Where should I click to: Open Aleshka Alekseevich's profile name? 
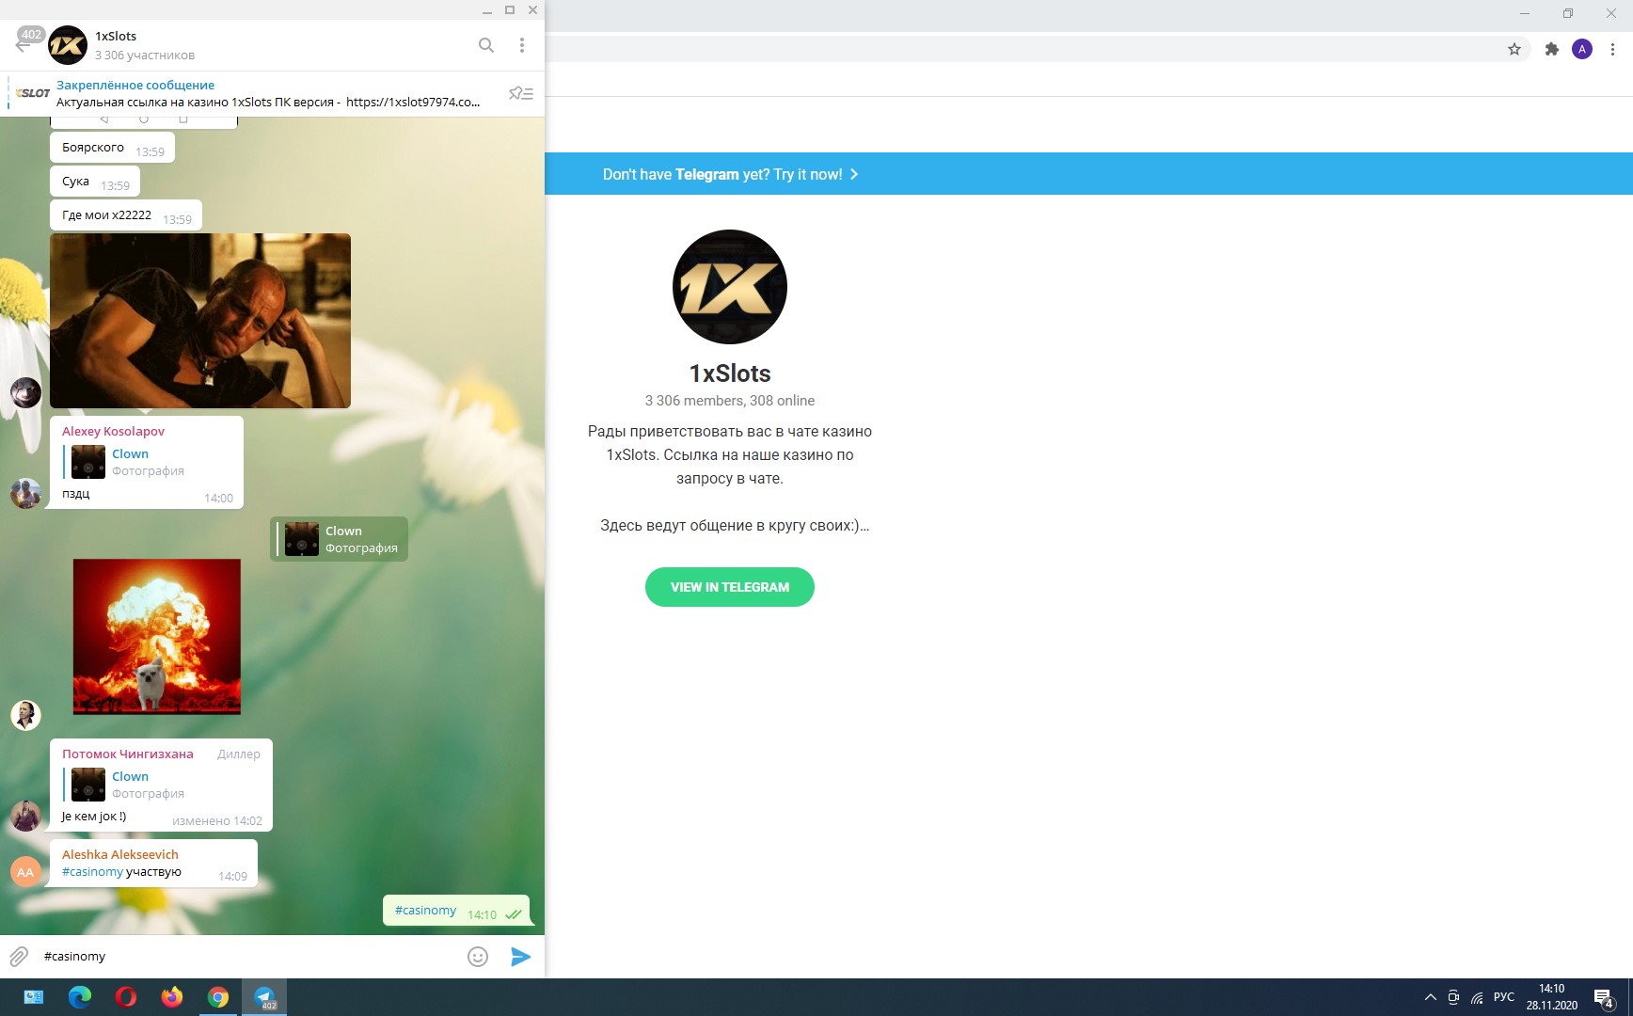[x=120, y=854]
